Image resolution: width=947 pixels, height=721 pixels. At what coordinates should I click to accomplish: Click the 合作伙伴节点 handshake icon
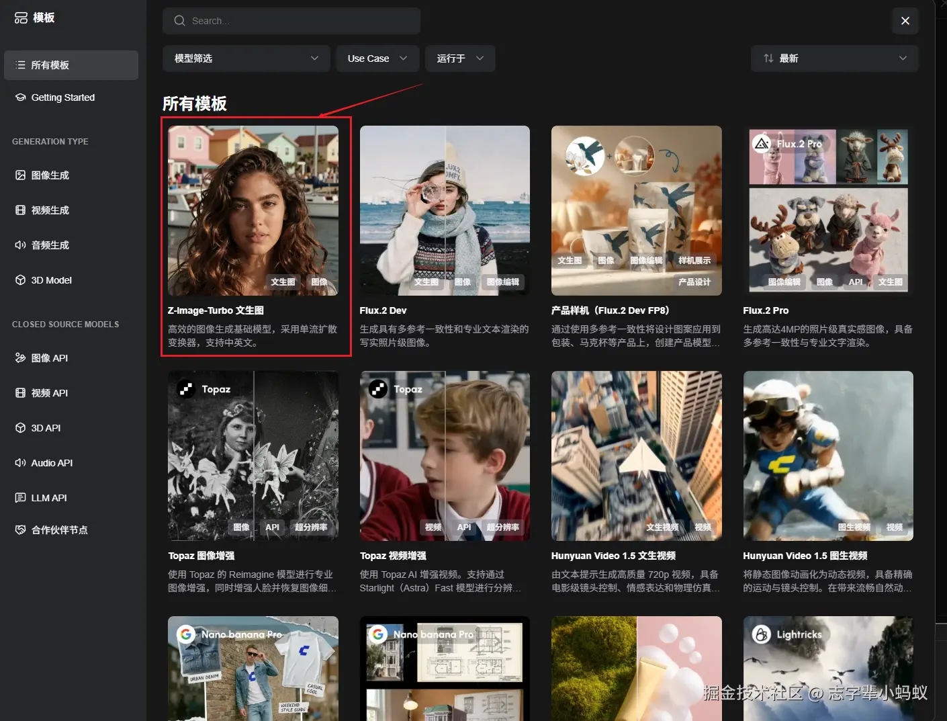[x=20, y=530]
